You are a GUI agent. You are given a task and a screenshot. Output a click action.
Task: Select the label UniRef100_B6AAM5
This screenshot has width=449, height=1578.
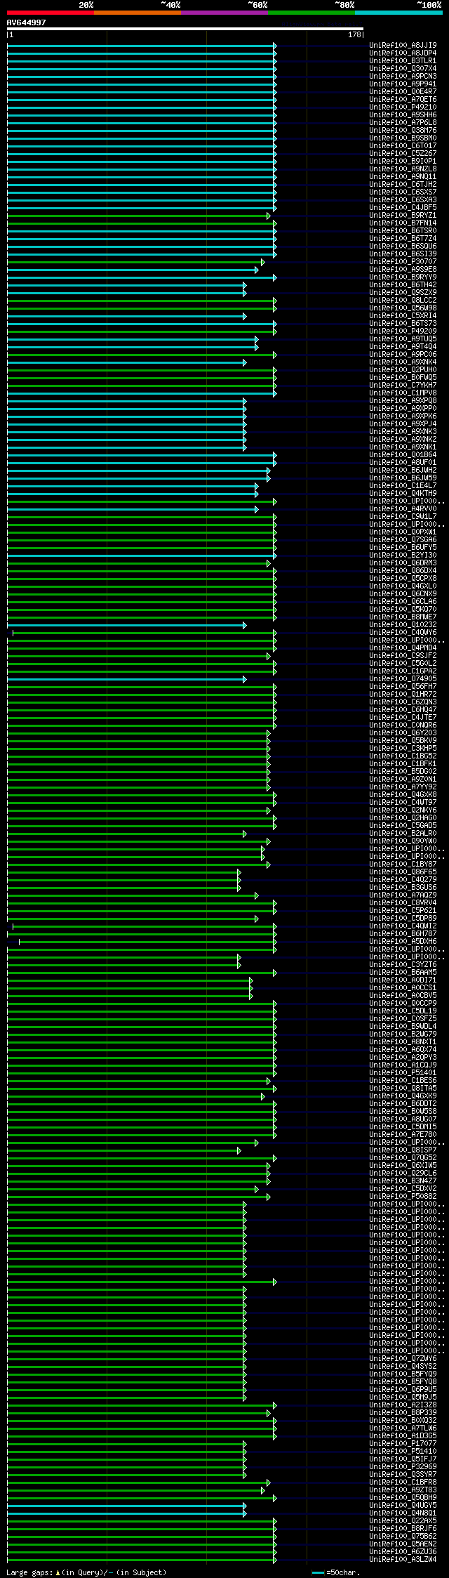[x=403, y=973]
